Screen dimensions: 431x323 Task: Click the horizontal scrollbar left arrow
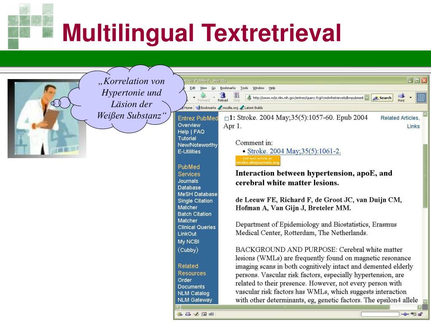[x=178, y=307]
